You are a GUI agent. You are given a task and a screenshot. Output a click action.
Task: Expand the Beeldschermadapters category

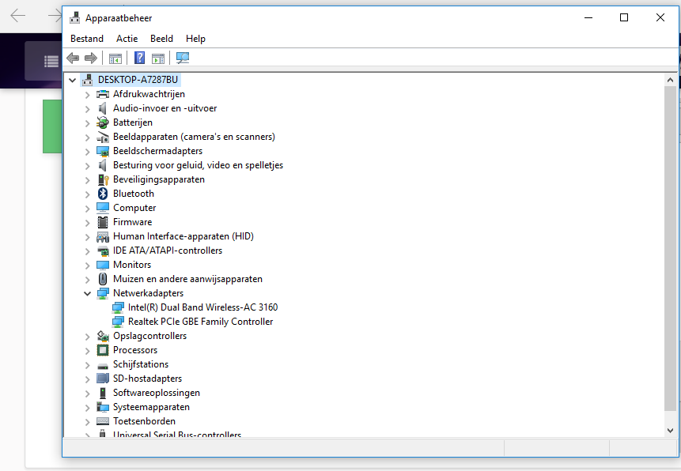(x=87, y=152)
